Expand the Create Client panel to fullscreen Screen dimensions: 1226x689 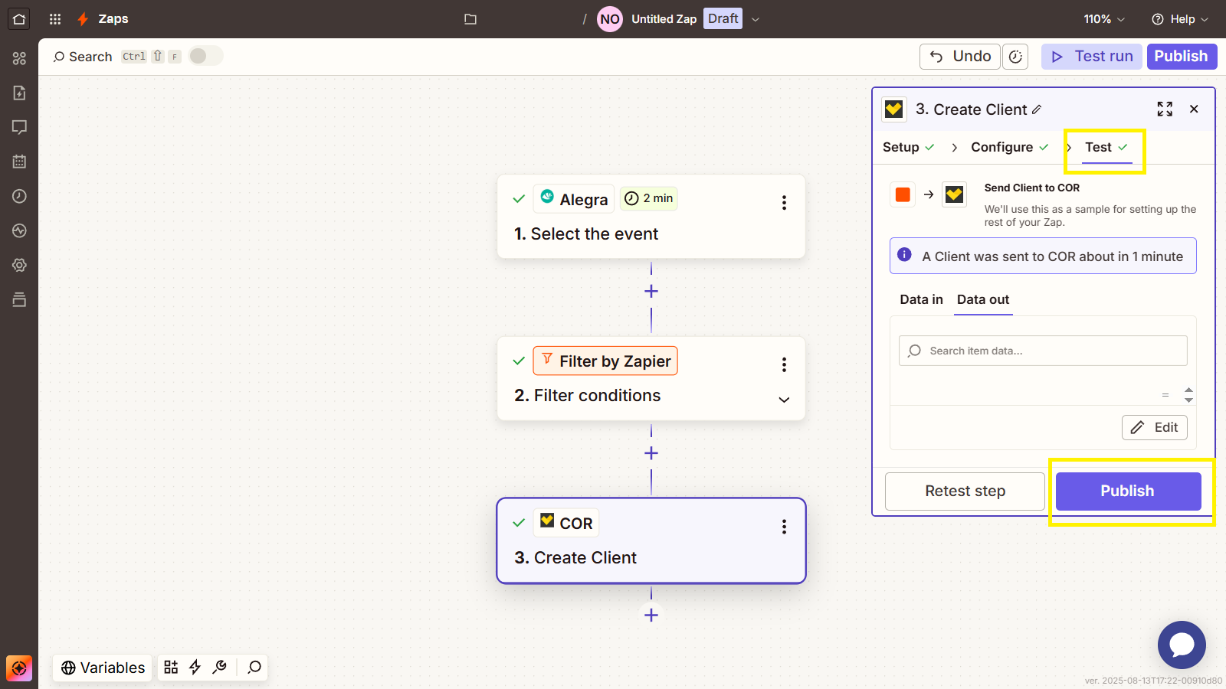pos(1165,109)
